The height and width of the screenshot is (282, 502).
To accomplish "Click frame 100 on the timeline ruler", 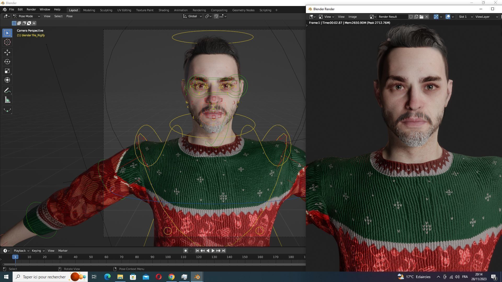I will pos(168,257).
